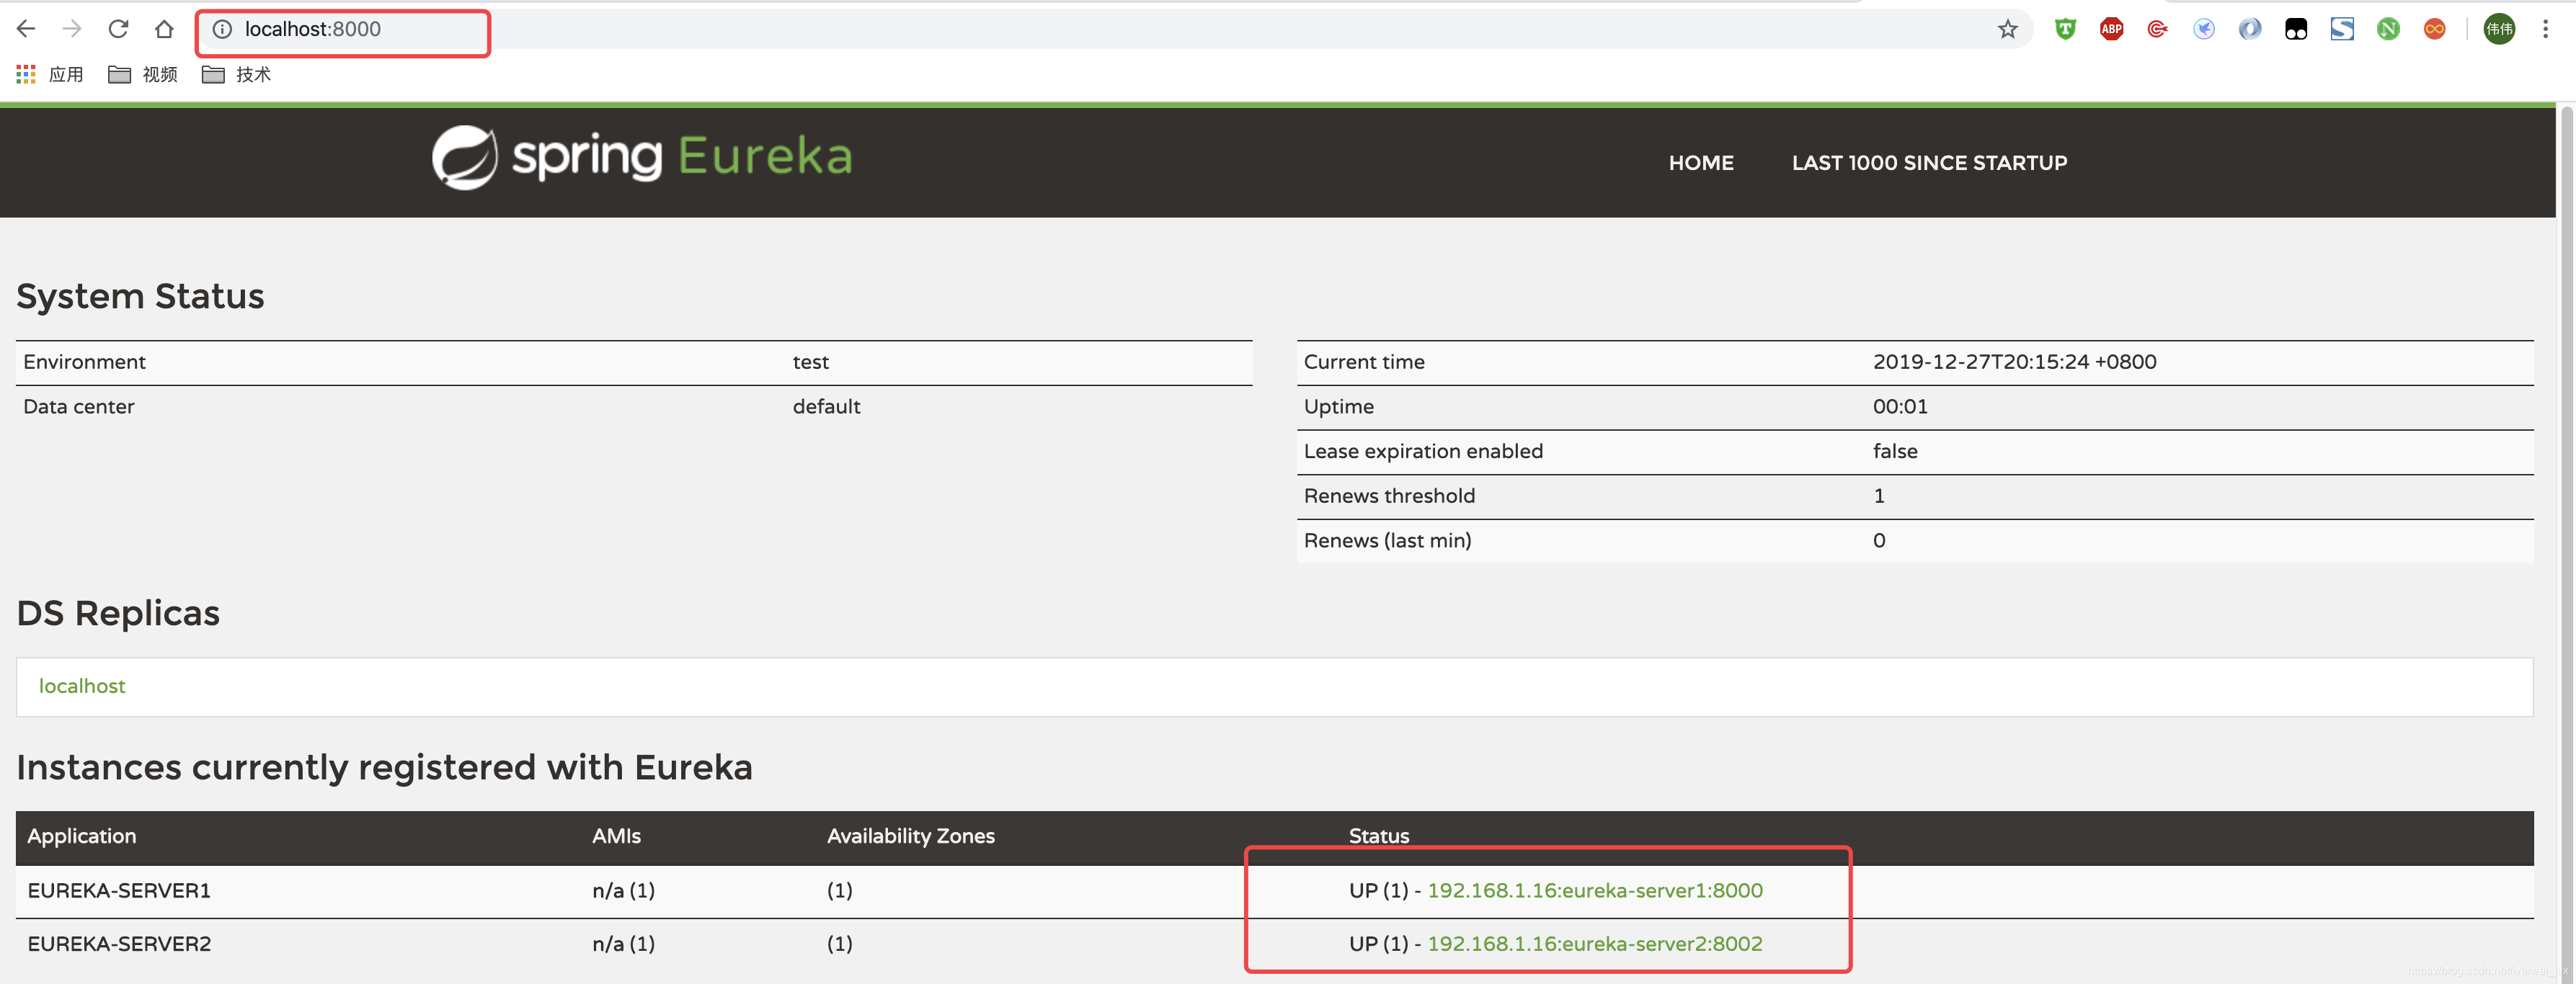2576x984 pixels.
Task: Click the DS Replicas heading
Action: [118, 613]
